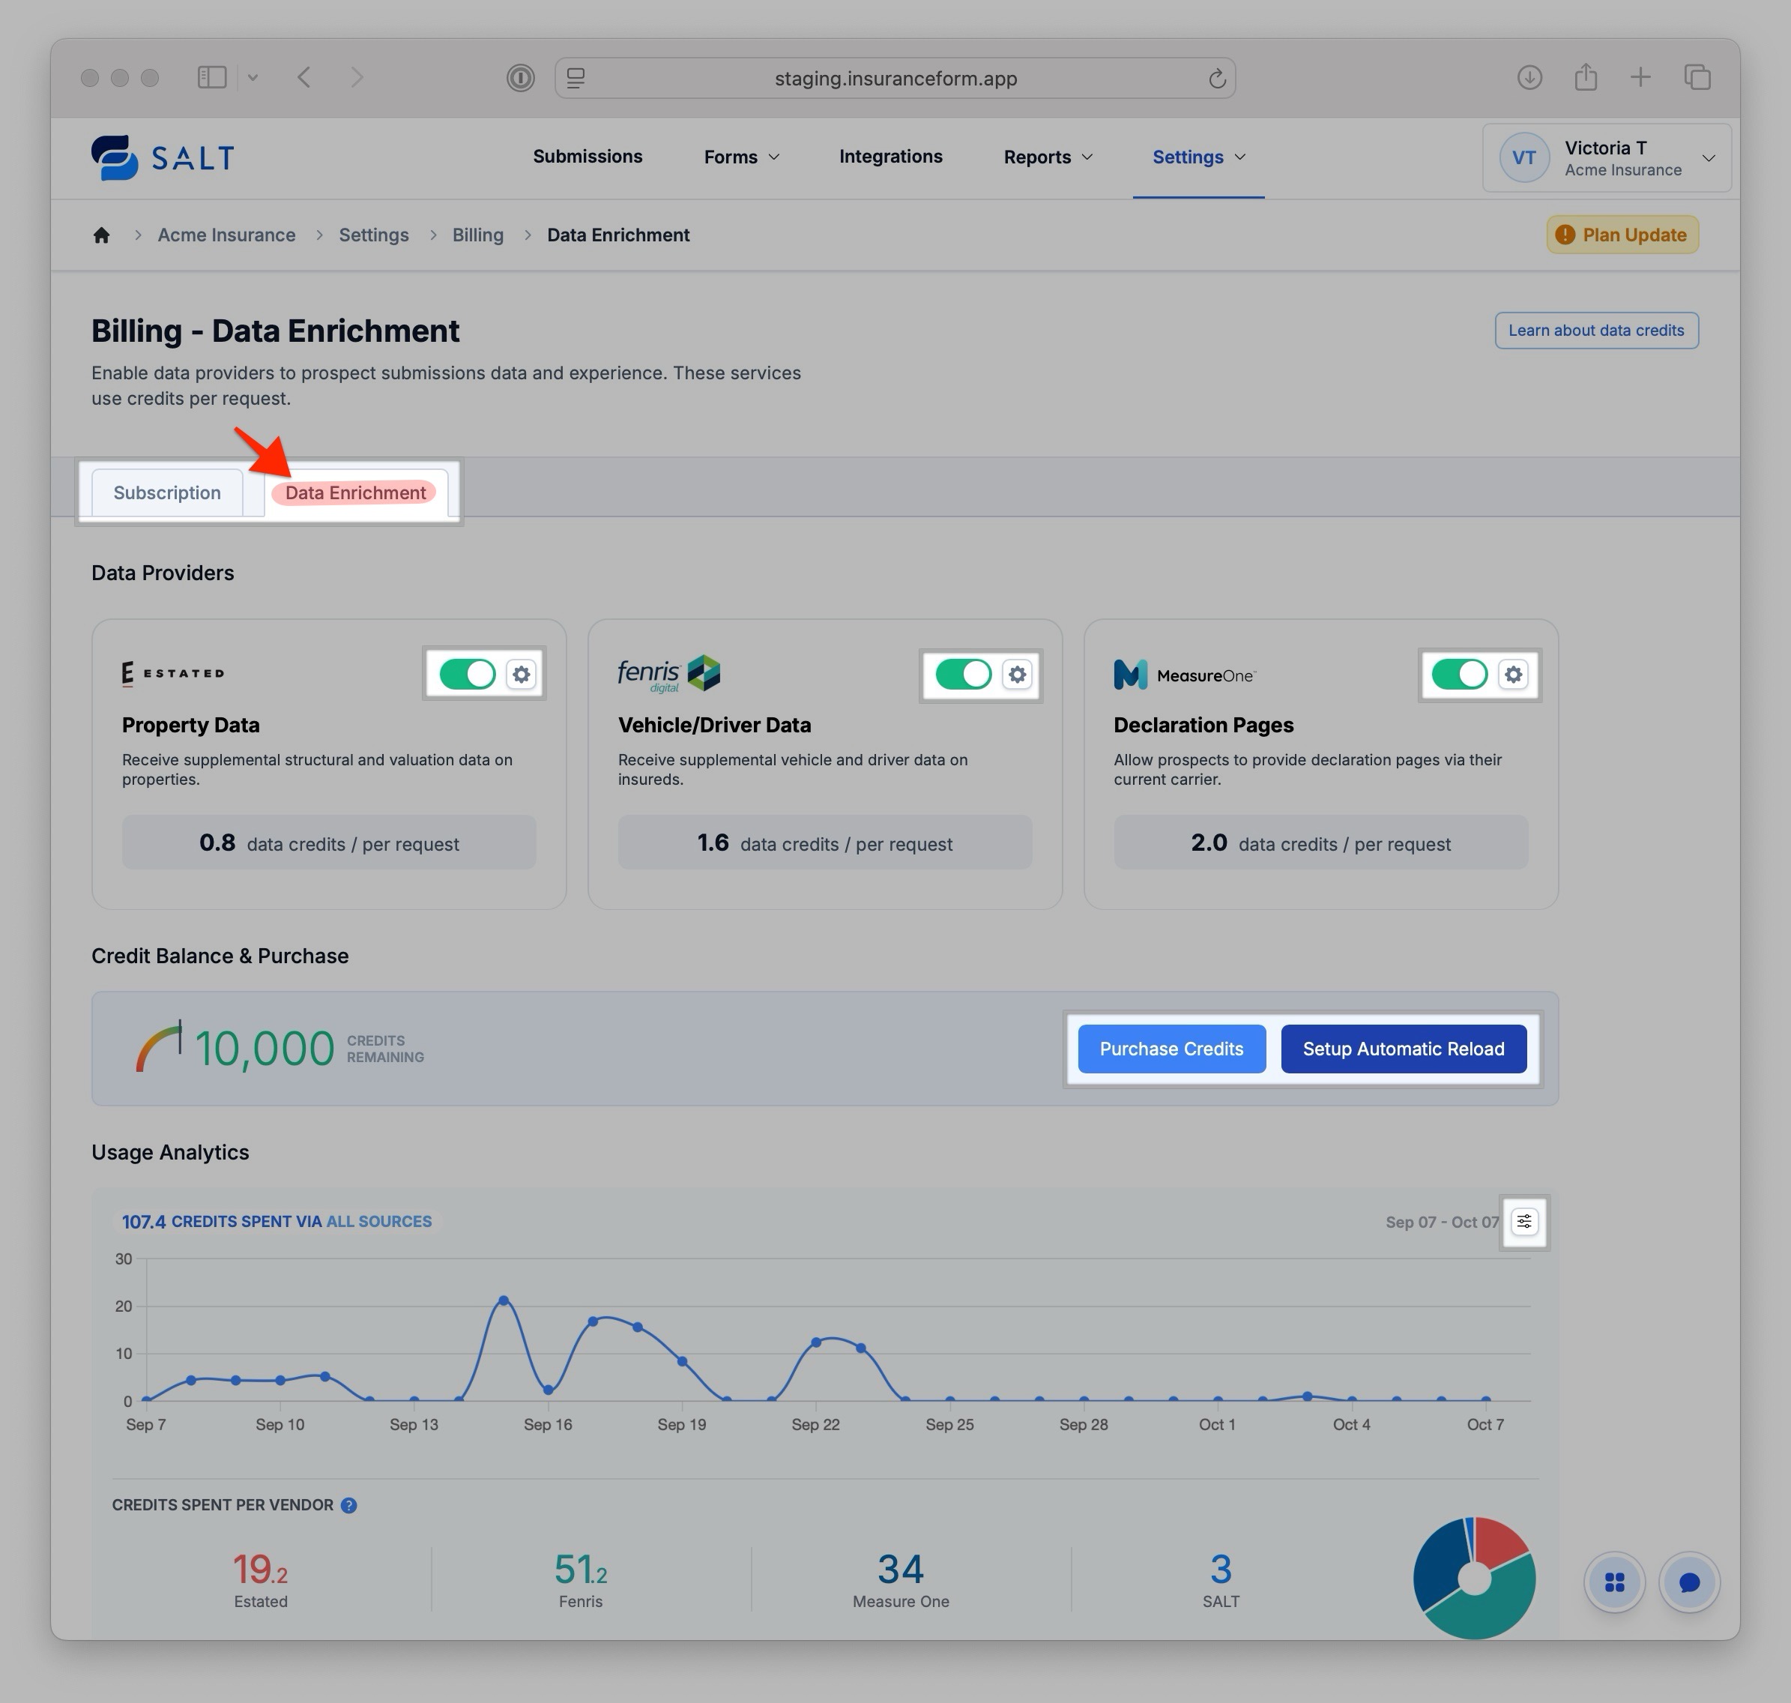The height and width of the screenshot is (1703, 1791).
Task: Open Fenris Vehicle/Driver Data gear settings
Action: pyautogui.click(x=1017, y=675)
